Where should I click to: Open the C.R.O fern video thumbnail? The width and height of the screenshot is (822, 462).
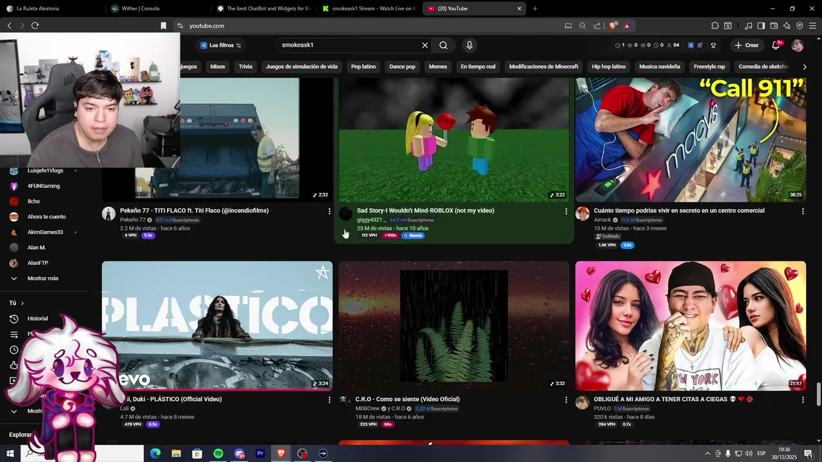click(454, 326)
